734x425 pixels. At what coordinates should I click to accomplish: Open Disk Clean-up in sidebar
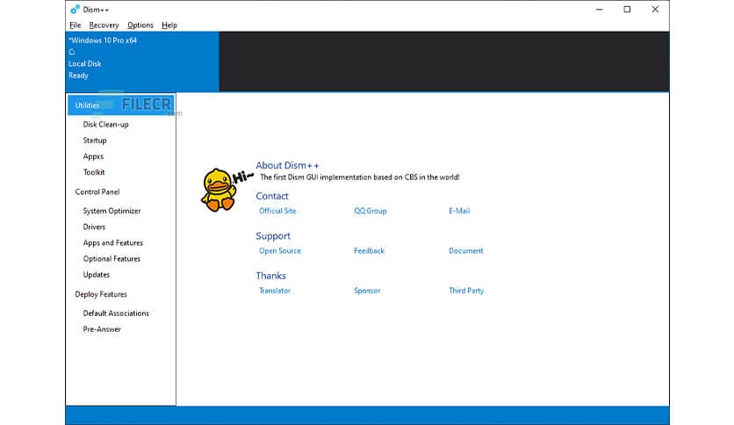105,125
